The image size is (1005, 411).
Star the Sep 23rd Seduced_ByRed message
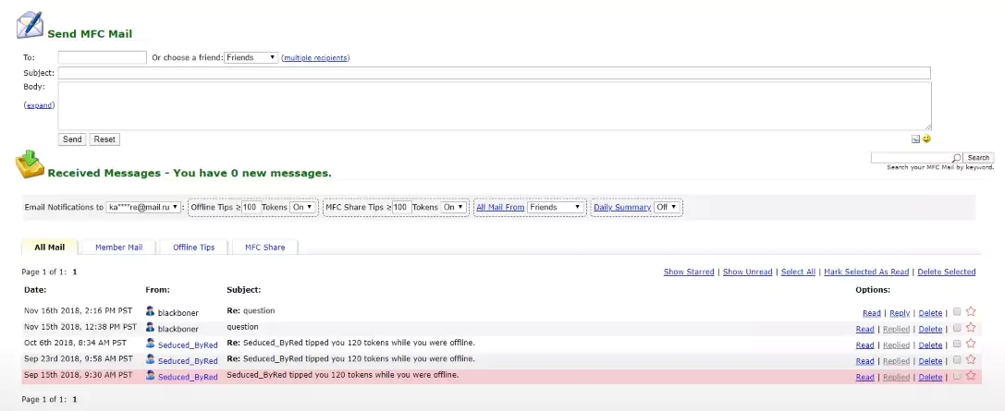pyautogui.click(x=971, y=360)
